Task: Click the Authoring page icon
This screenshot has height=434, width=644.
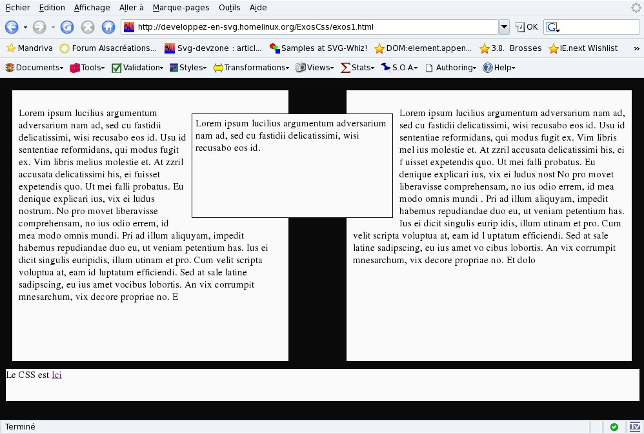Action: point(429,68)
